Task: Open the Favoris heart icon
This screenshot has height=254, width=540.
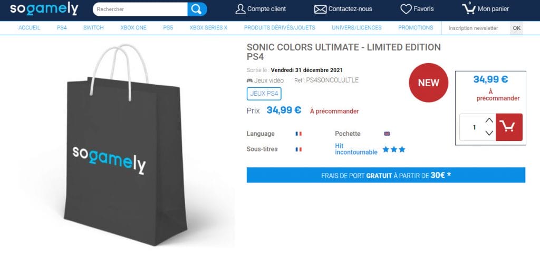Action: pos(406,9)
